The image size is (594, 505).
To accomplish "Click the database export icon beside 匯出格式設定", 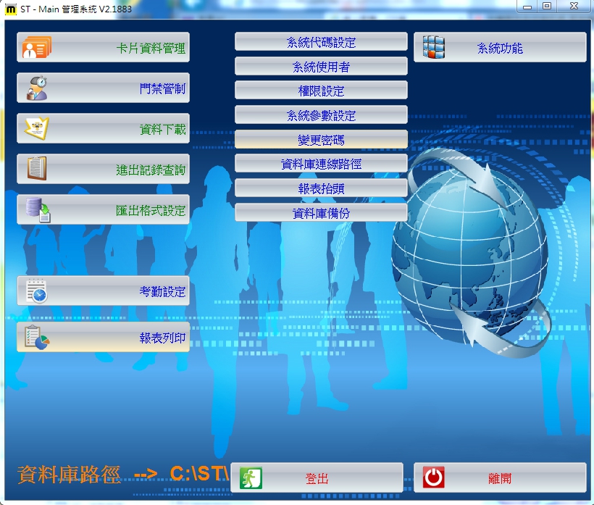I will click(x=36, y=210).
